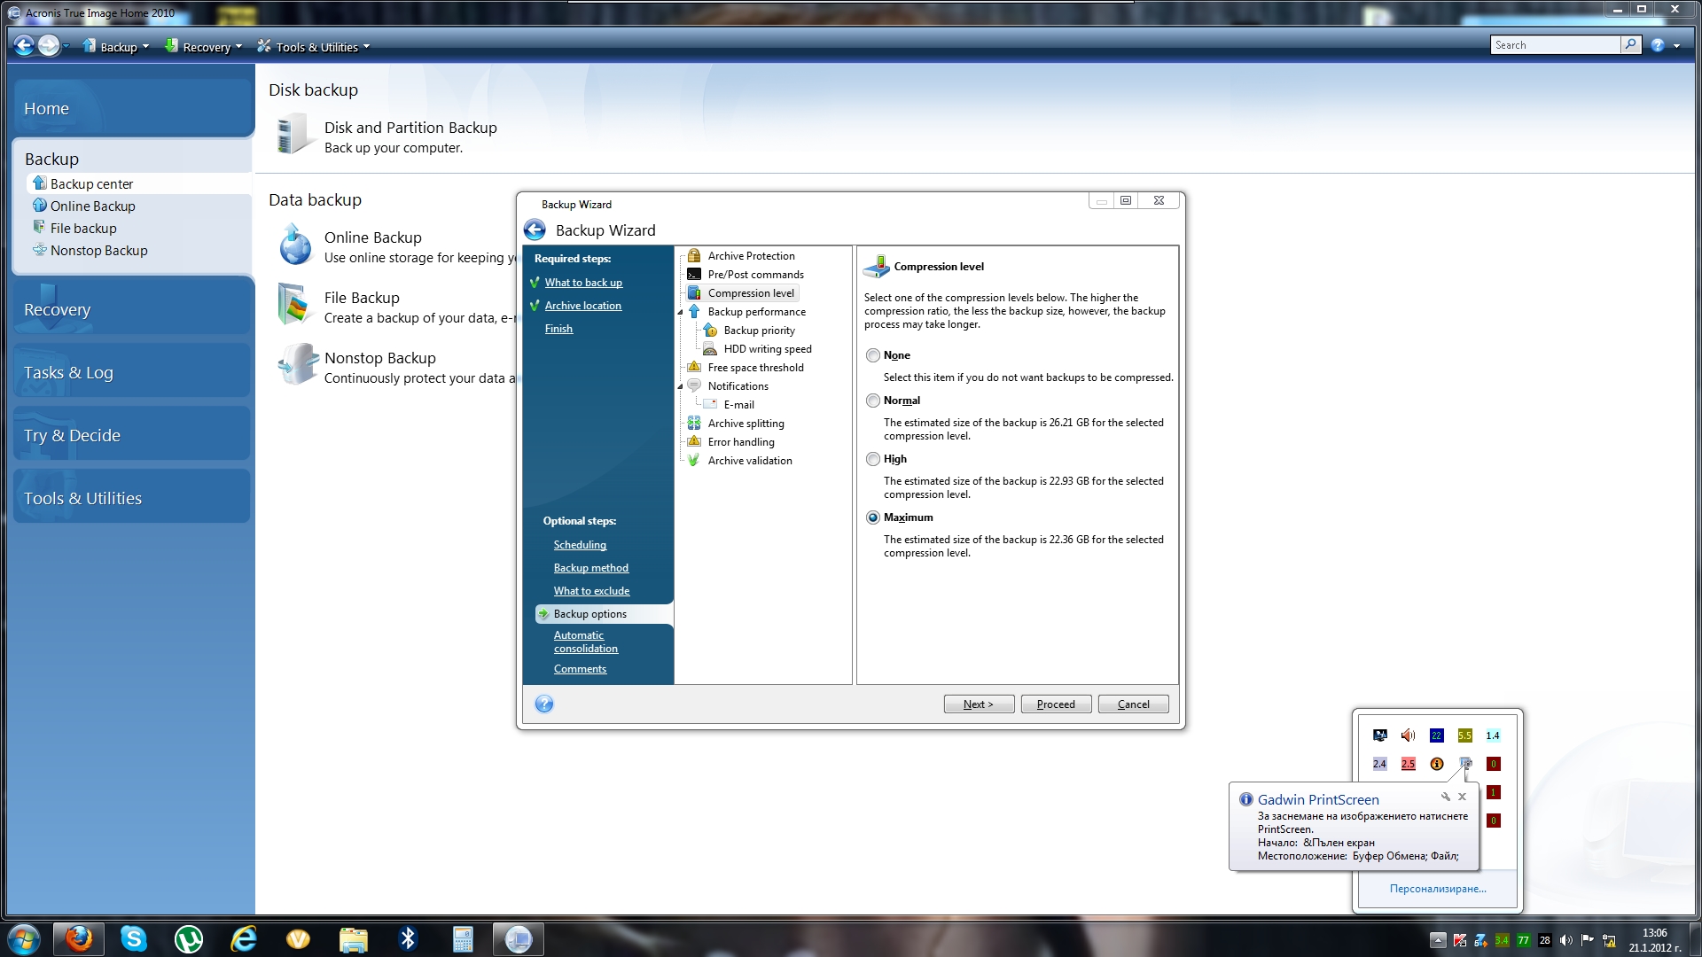Select E-mail under Notifications
The width and height of the screenshot is (1702, 957).
(738, 405)
